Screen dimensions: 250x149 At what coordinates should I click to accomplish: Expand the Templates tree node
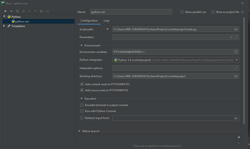click(x=4, y=26)
